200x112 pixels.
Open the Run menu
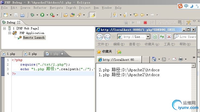[x=96, y=8]
